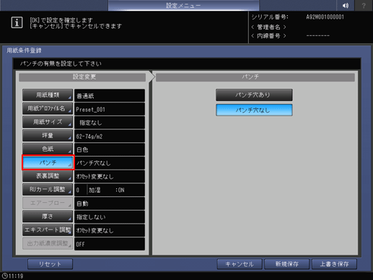The height and width of the screenshot is (280, 373).
Task: Open help with the question mark icon
Action: tap(364, 5)
